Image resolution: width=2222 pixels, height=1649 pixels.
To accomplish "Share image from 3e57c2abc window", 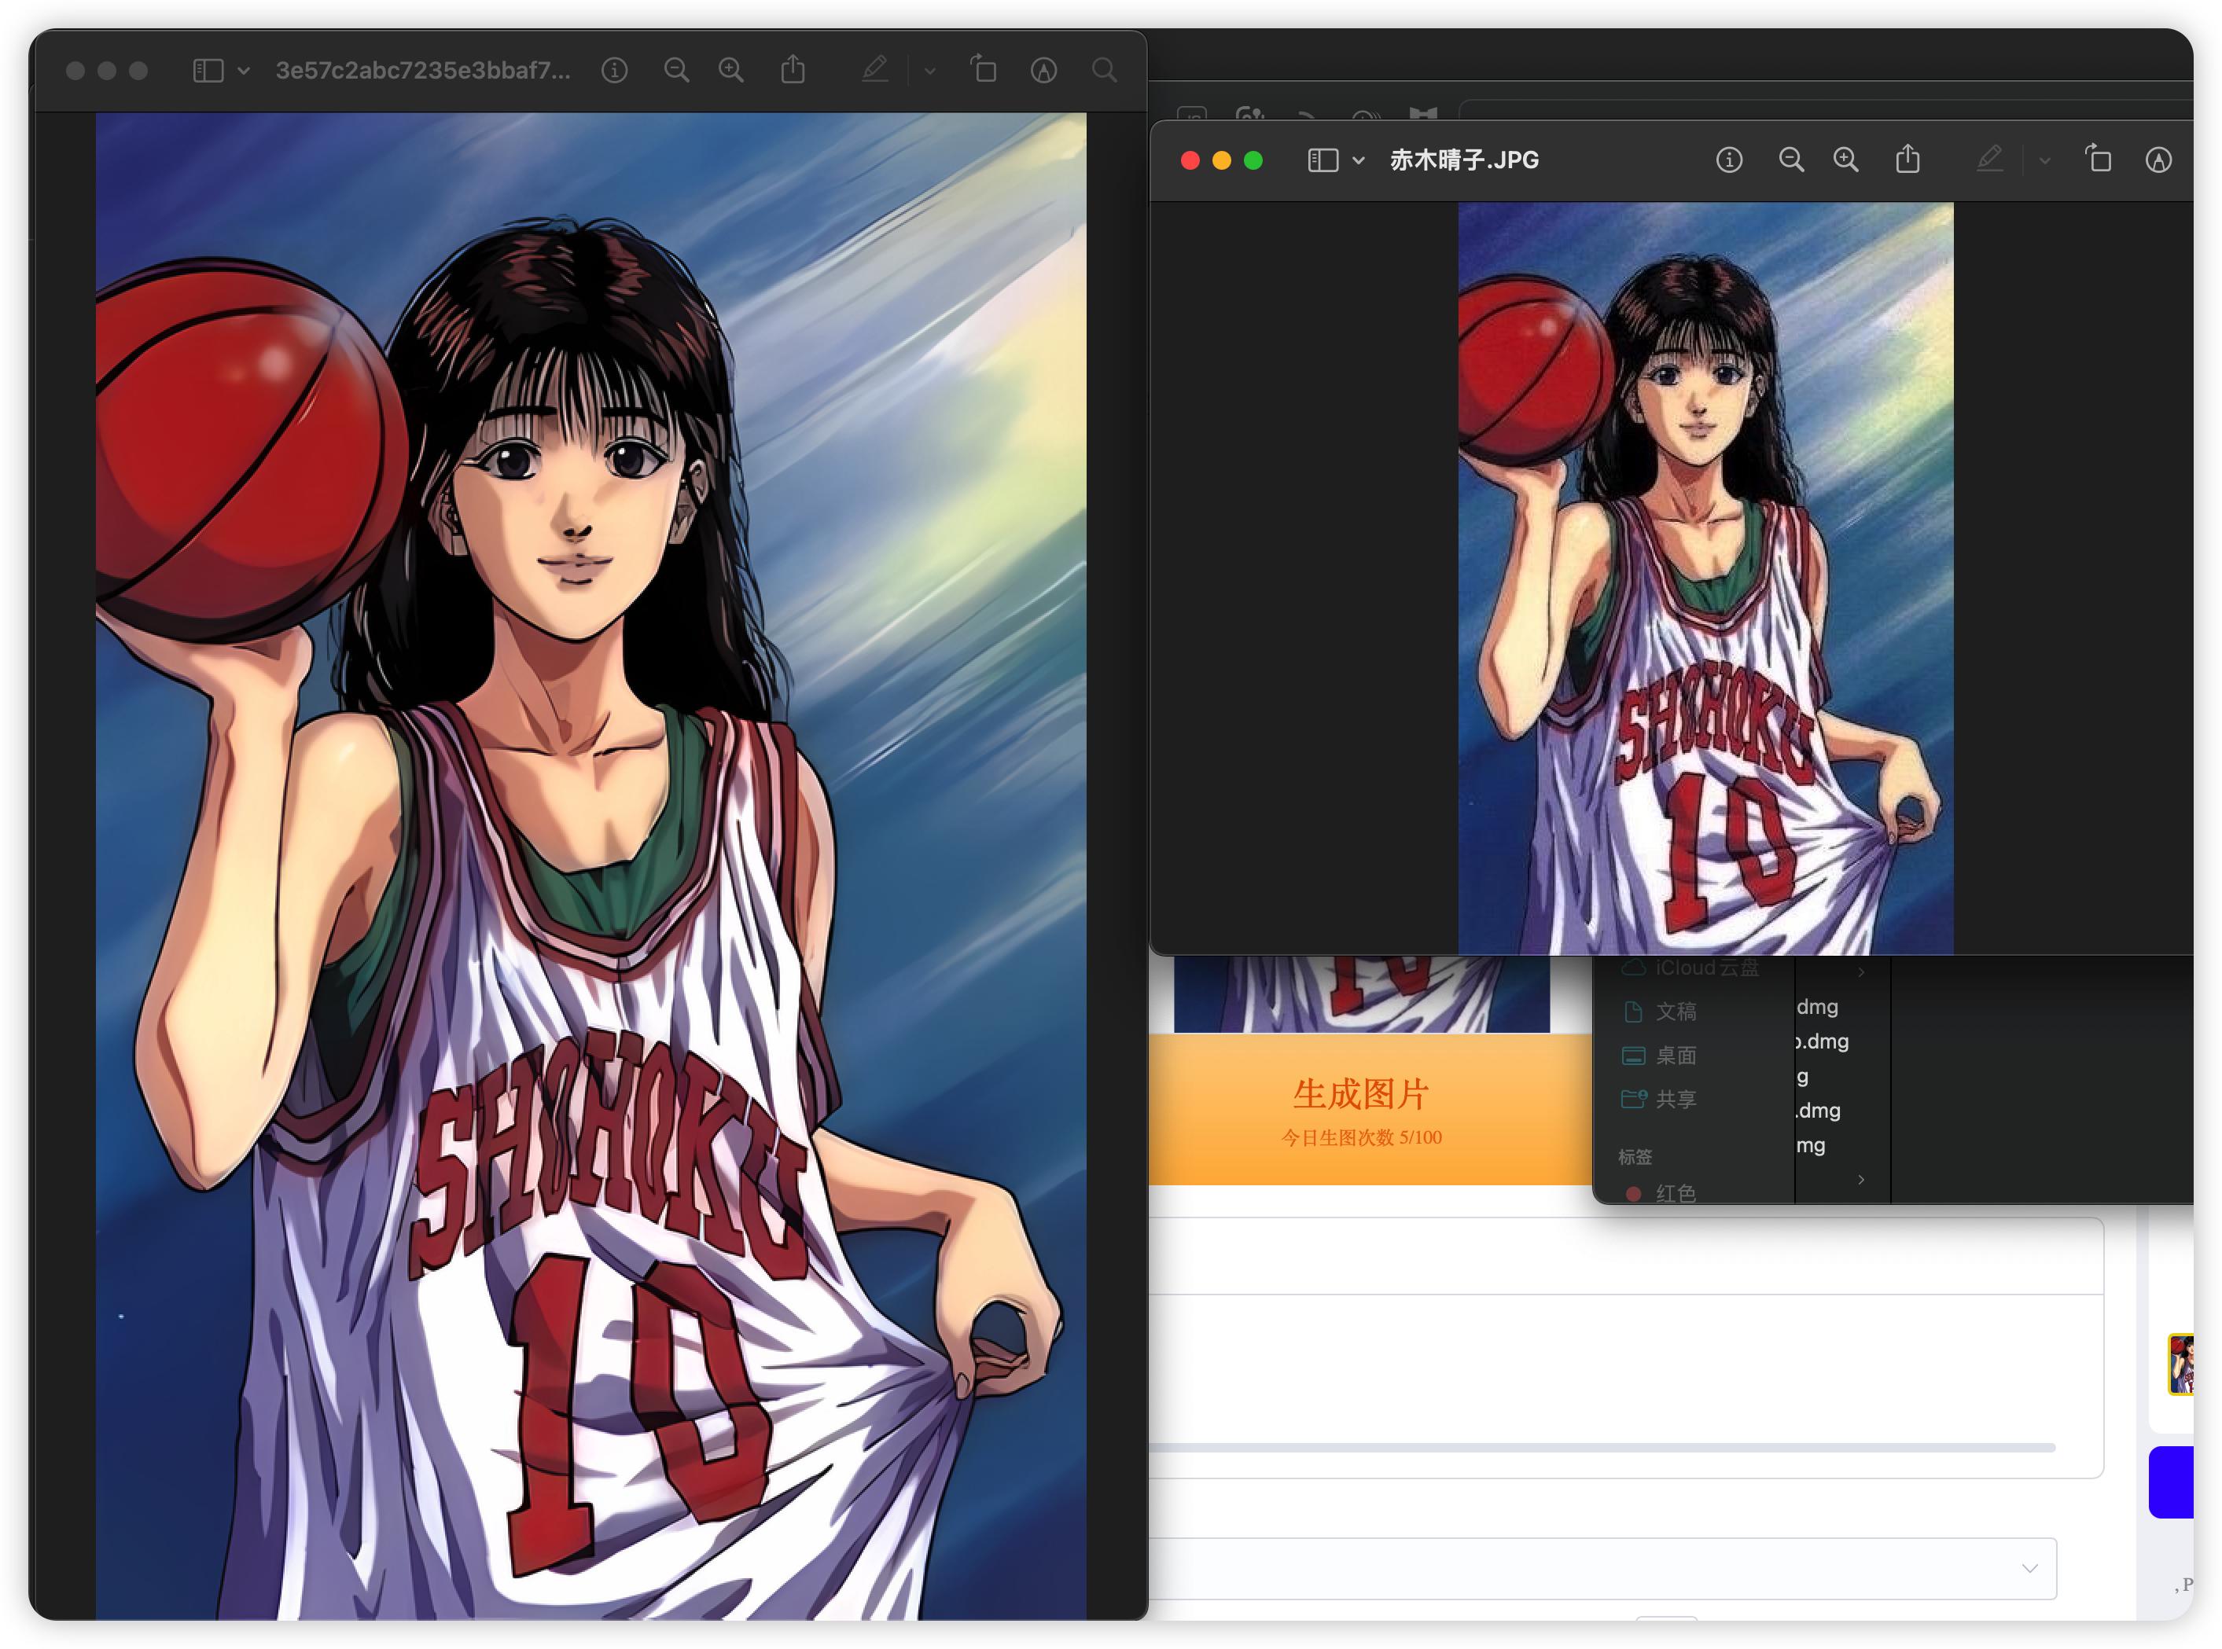I will pos(793,69).
